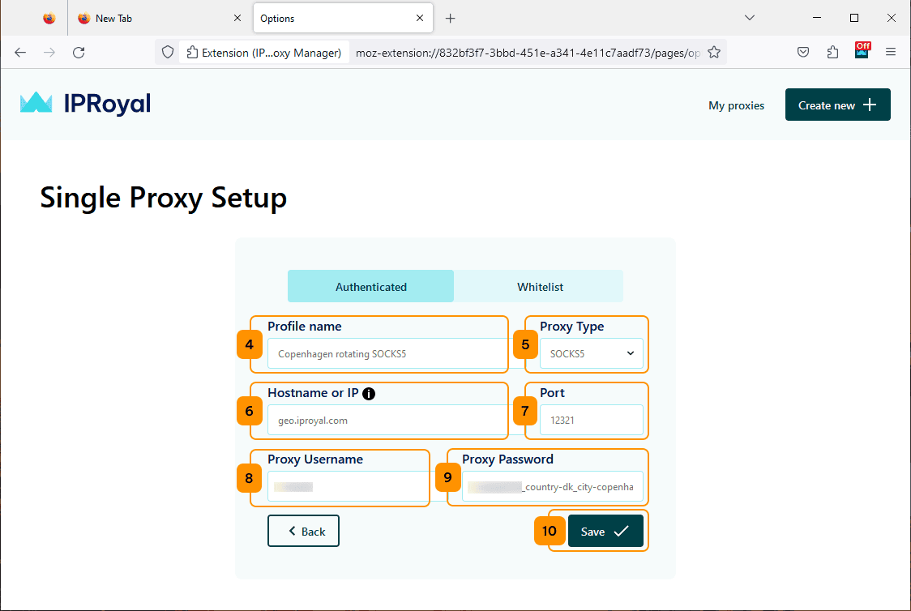The height and width of the screenshot is (611, 911).
Task: Click the browser forward arrow
Action: tap(49, 53)
